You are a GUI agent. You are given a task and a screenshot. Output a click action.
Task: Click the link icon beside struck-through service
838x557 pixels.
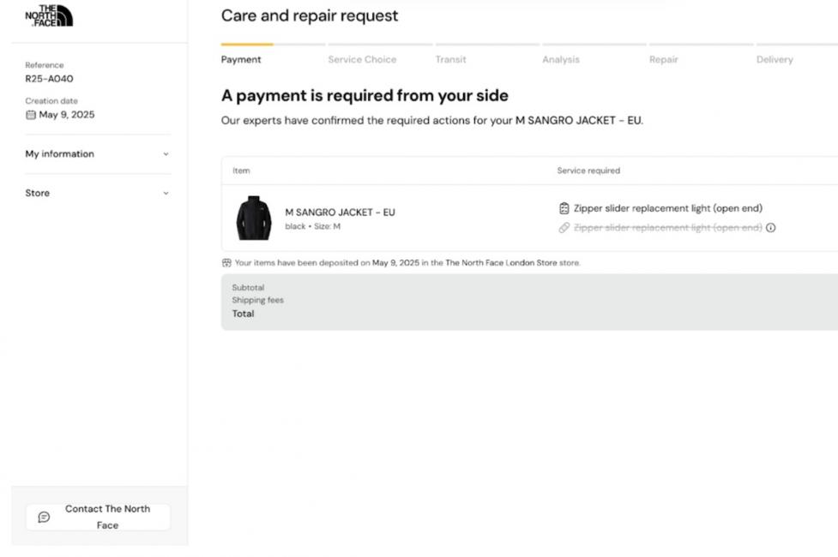point(564,228)
